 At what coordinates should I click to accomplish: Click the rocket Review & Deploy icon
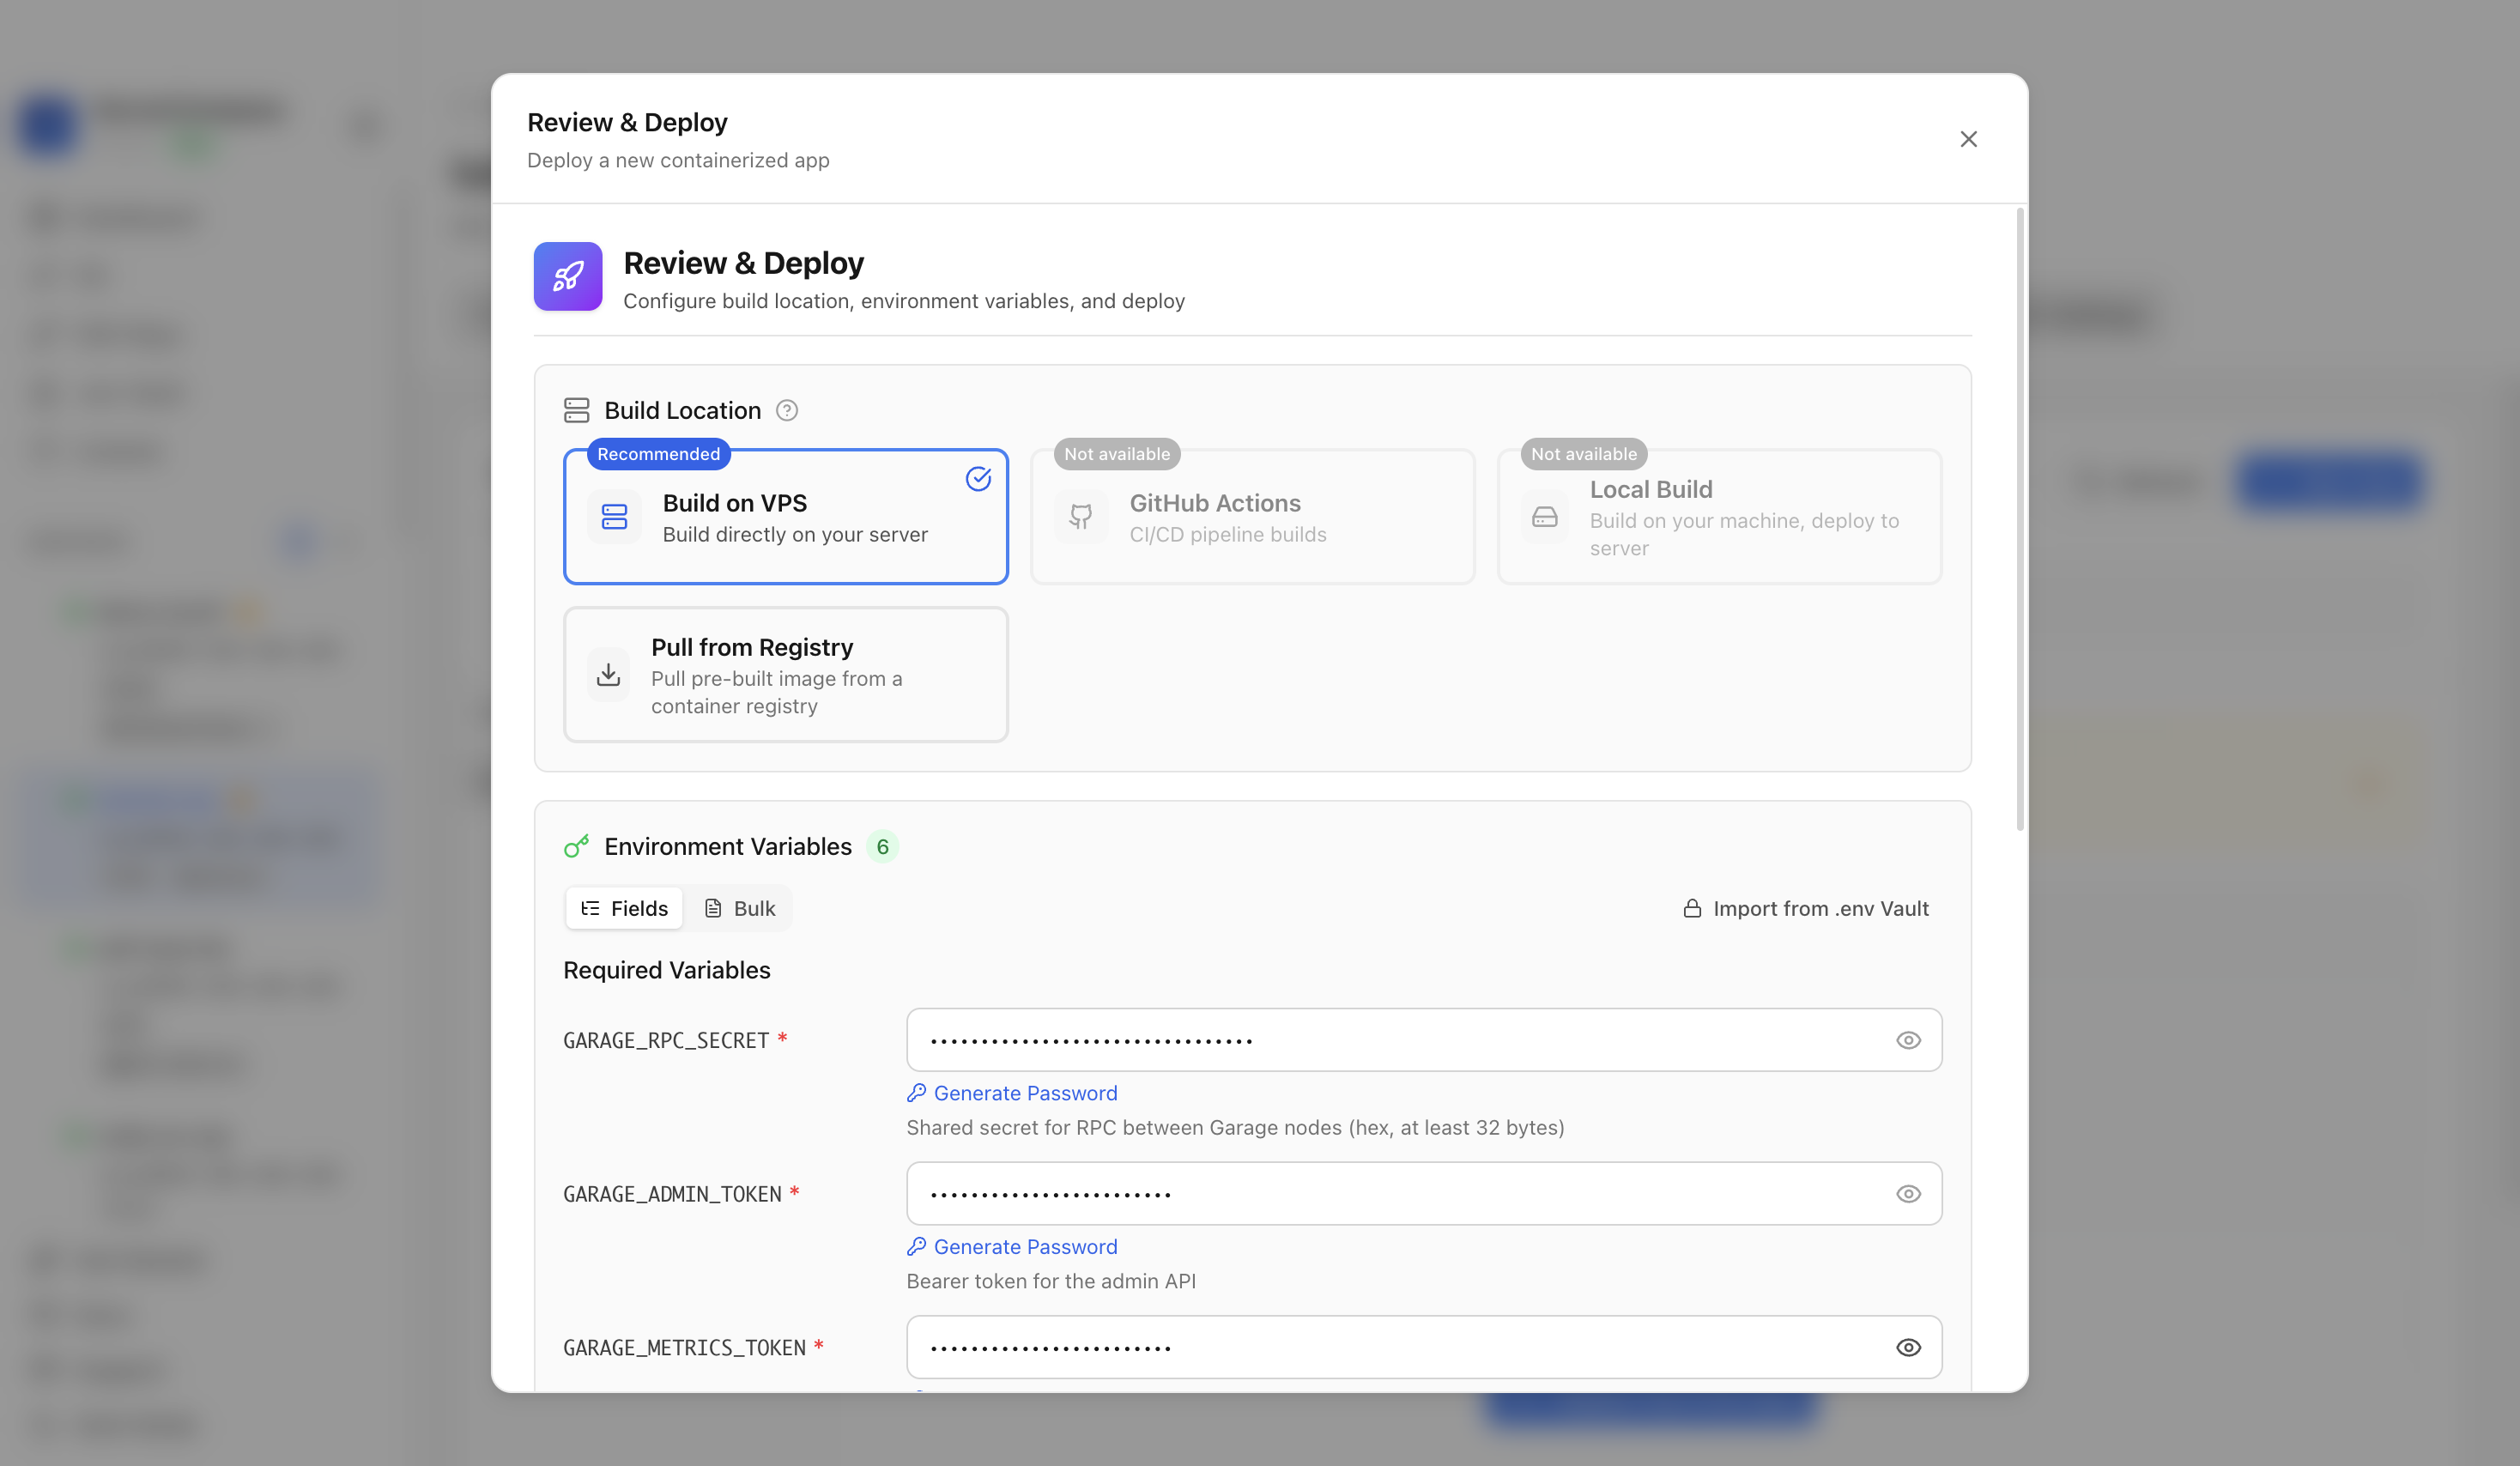pos(568,276)
